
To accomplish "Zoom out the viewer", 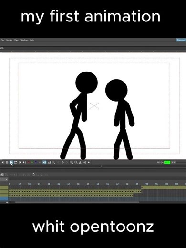I will tap(76, 162).
